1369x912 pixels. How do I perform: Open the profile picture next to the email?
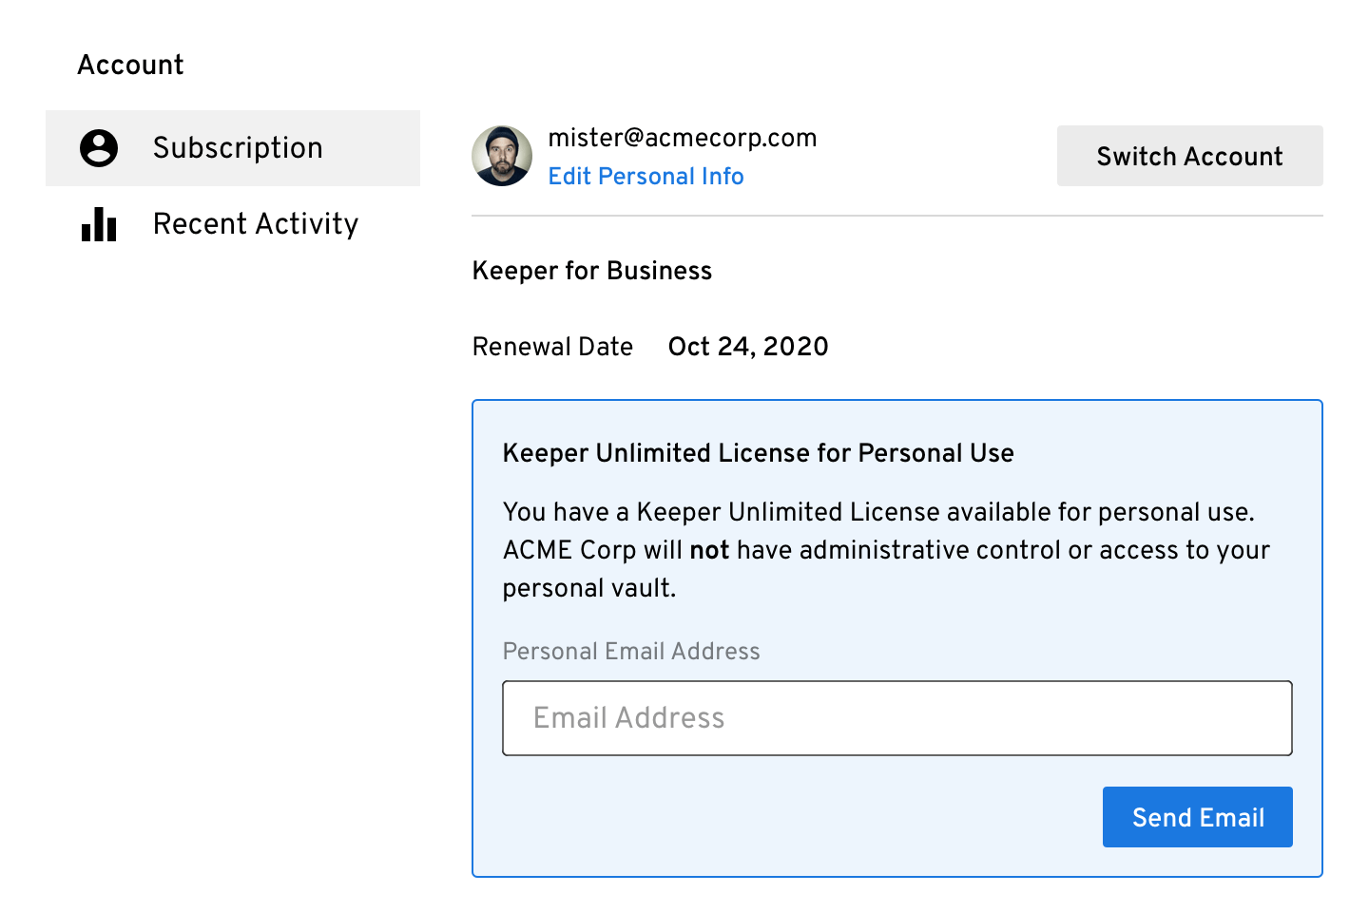501,156
